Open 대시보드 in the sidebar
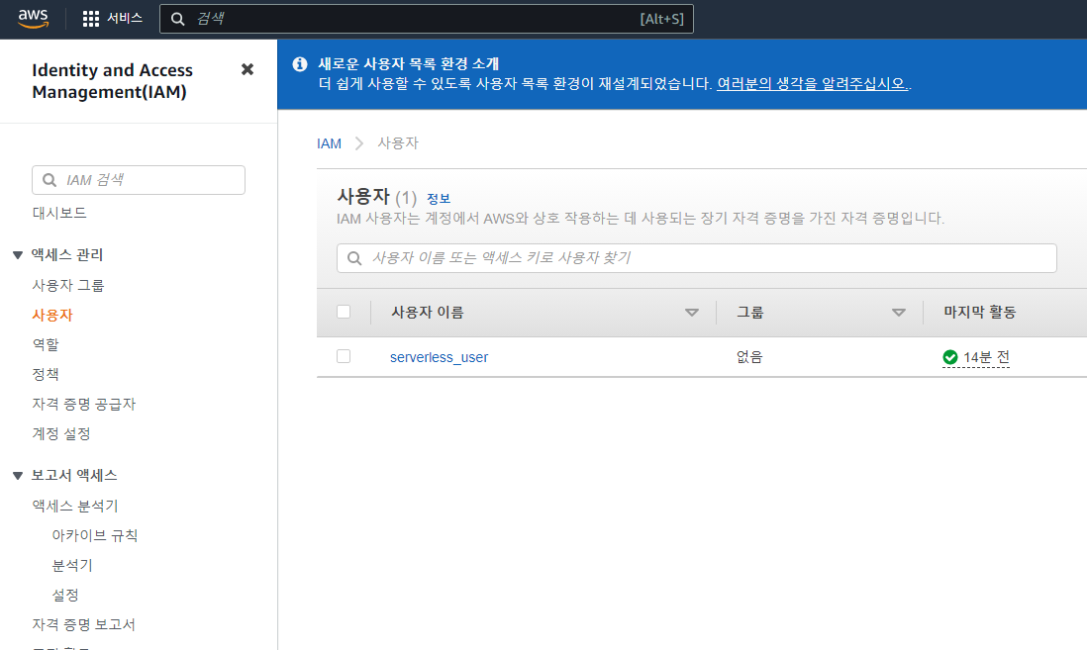The height and width of the screenshot is (650, 1087). coord(59,213)
